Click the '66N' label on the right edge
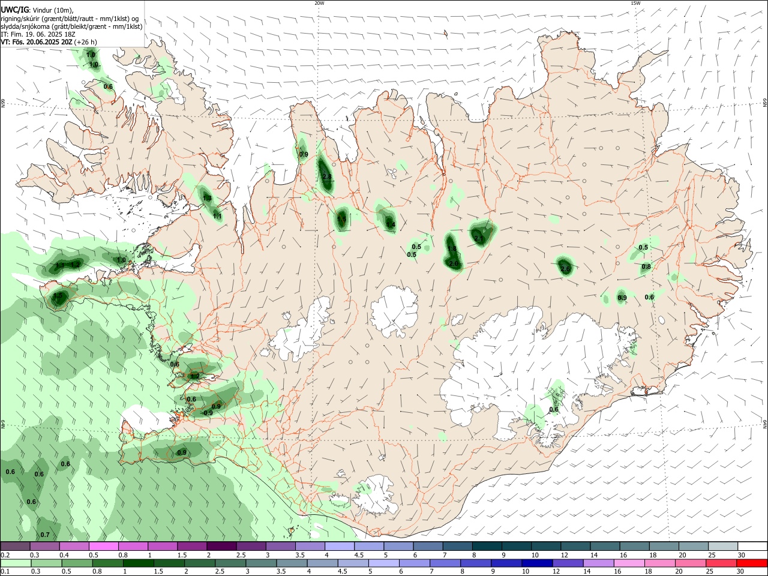This screenshot has height=576, width=768. pos(765,104)
